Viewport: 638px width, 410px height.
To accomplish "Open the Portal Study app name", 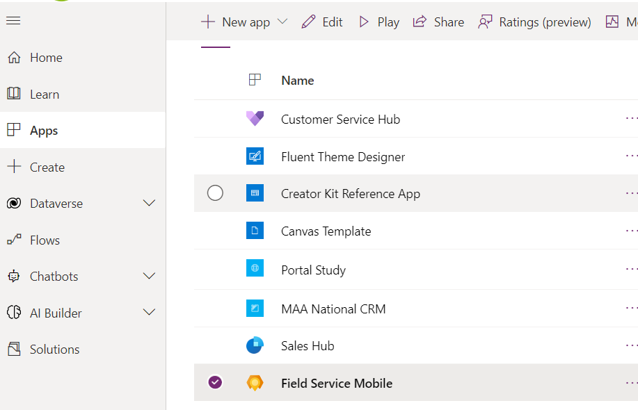I will 313,270.
